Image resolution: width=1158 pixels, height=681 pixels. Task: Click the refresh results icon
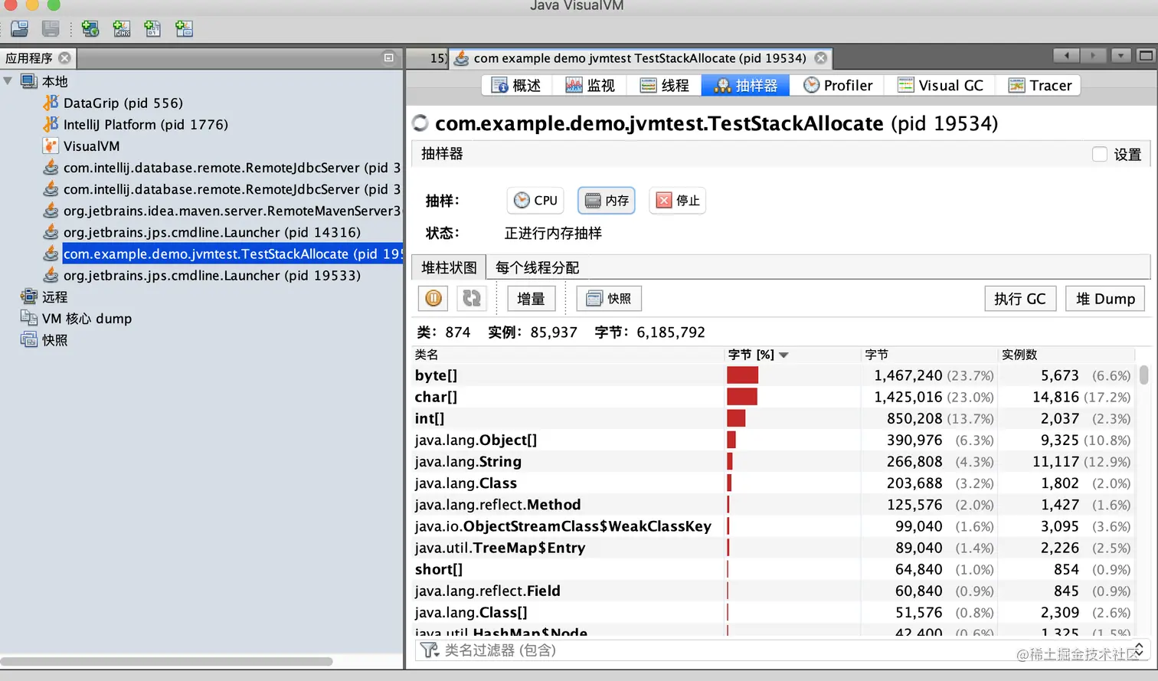click(x=472, y=298)
